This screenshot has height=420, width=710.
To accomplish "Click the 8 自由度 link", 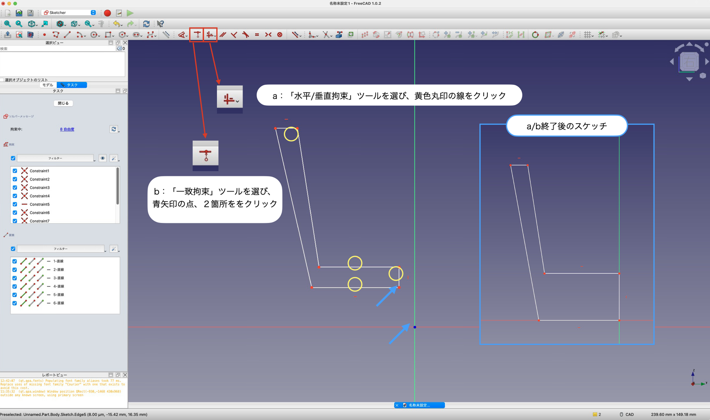I will [x=67, y=129].
